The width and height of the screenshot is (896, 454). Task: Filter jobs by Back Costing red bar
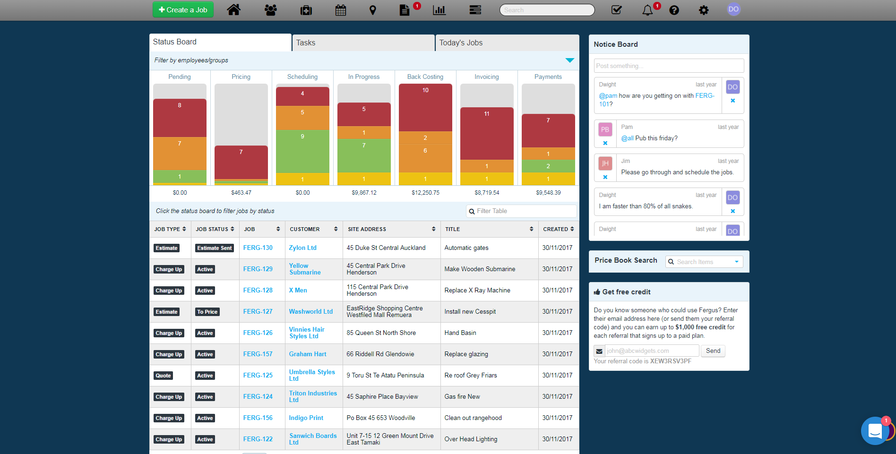[425, 108]
